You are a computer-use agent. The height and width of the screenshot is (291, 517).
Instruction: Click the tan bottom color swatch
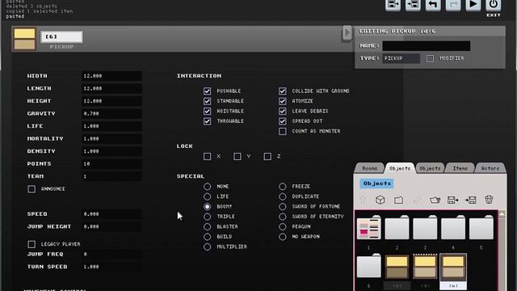(24, 44)
